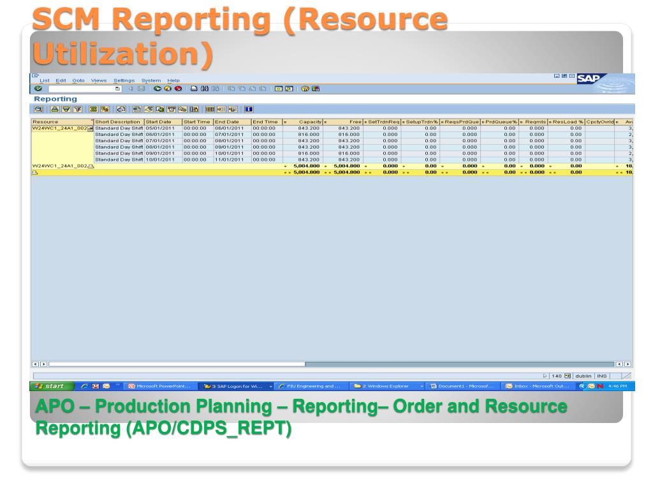653x490 pixels.
Task: Open the command field history dropdown
Action: (x=117, y=89)
